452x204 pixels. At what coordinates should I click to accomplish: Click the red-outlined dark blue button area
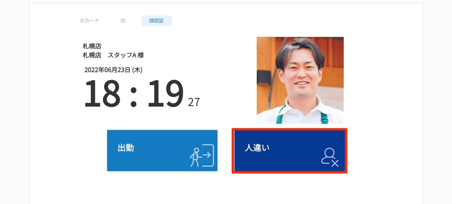point(290,151)
